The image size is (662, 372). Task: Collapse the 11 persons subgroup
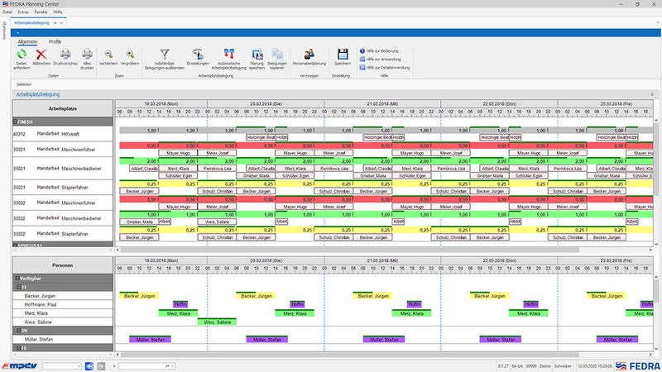(19, 287)
